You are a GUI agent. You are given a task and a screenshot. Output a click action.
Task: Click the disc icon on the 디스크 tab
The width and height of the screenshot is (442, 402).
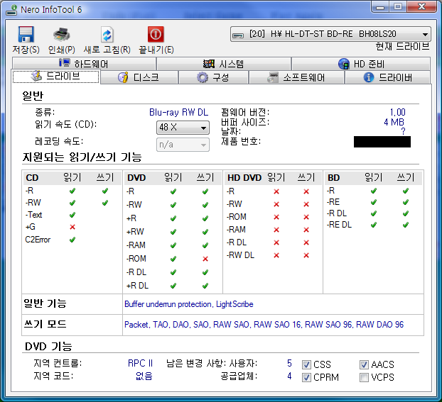point(123,77)
